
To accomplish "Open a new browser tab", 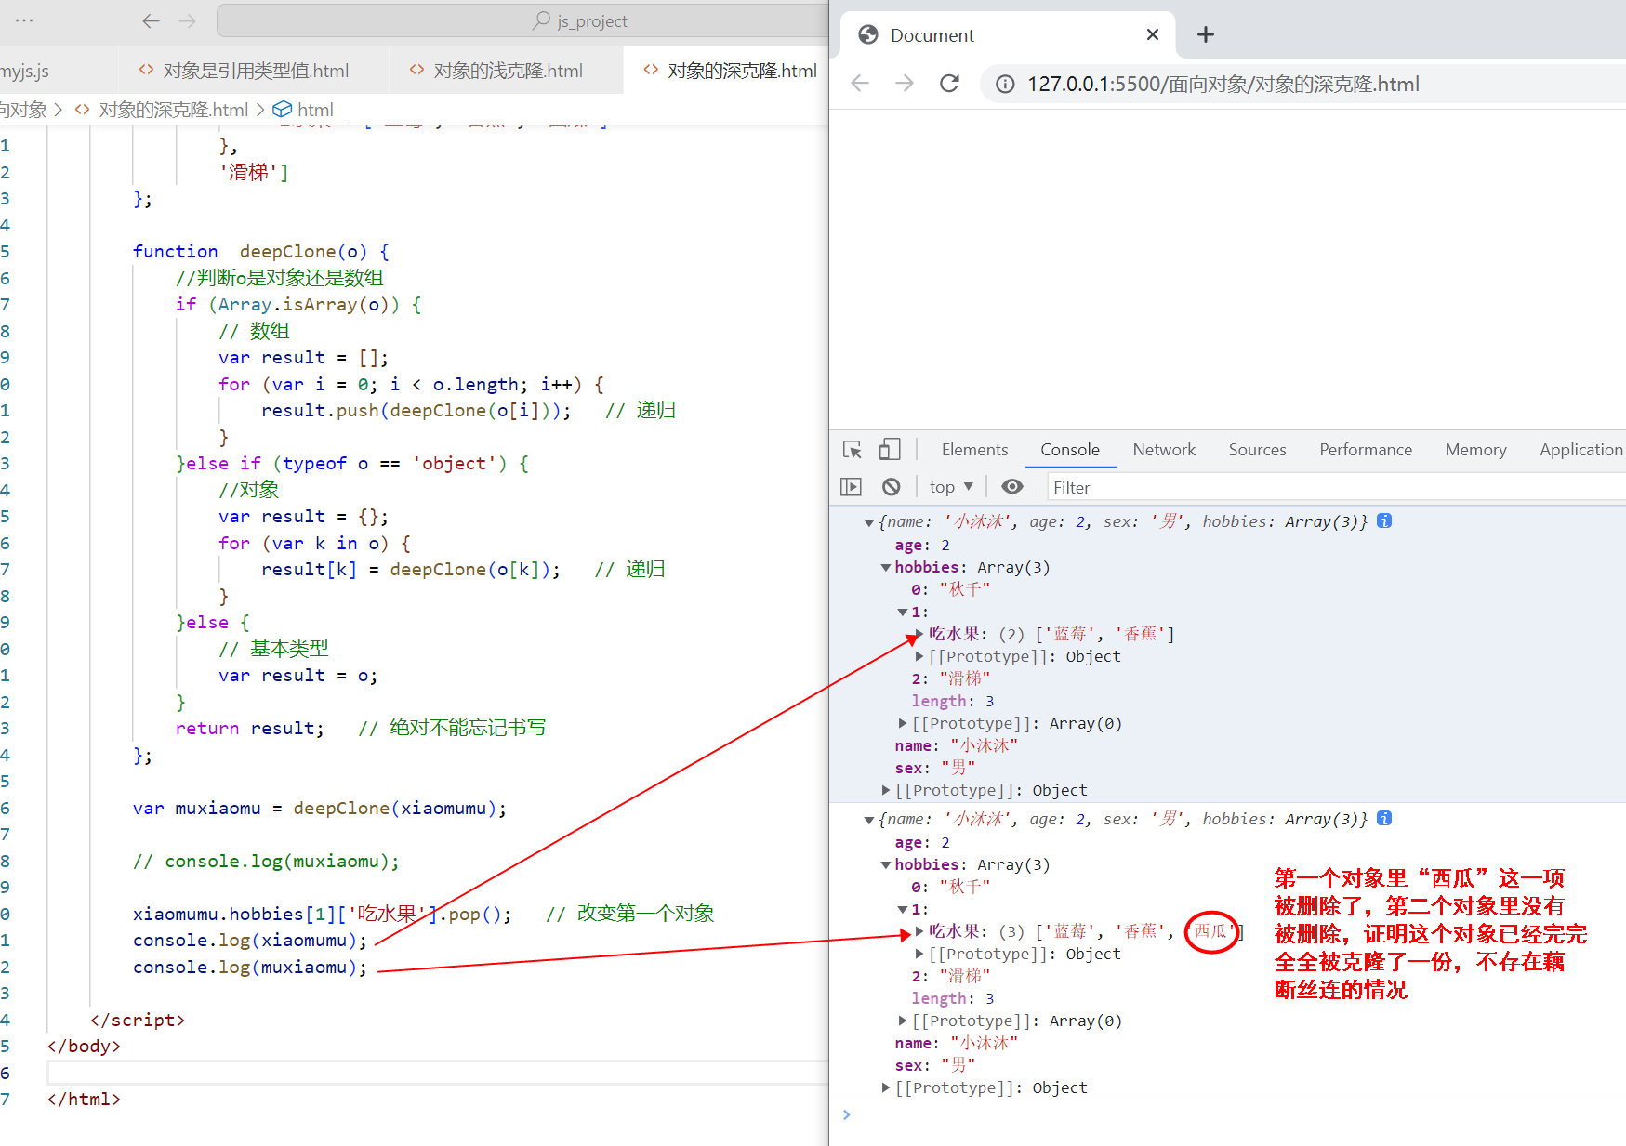I will [x=1206, y=34].
